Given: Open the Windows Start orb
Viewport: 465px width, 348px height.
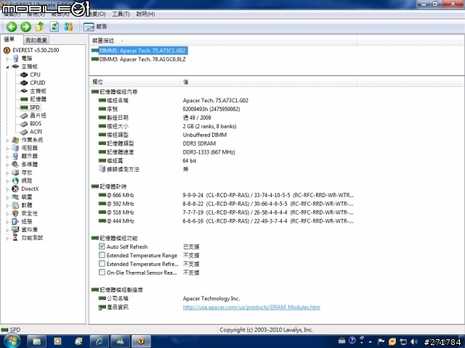Looking at the screenshot, I should [x=12, y=341].
